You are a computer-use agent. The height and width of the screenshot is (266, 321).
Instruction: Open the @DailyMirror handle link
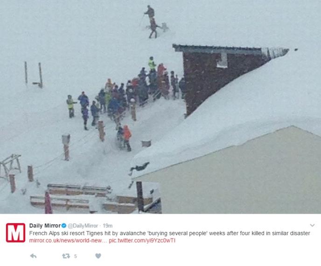pyautogui.click(x=83, y=226)
